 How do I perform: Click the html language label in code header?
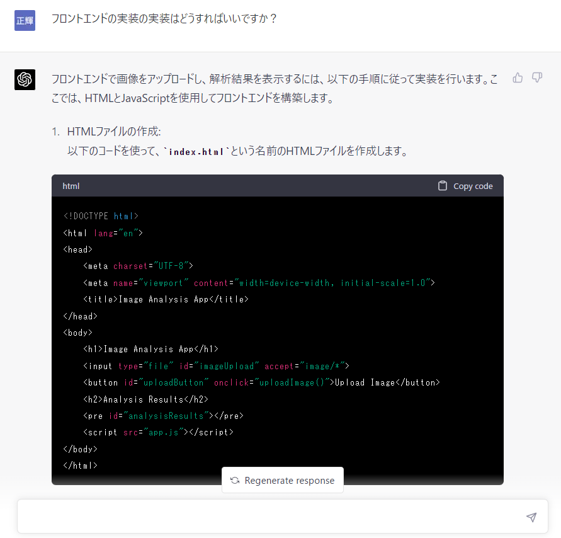point(71,186)
